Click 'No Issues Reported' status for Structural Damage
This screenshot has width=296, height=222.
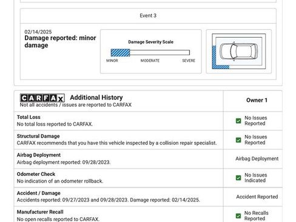tap(256, 140)
